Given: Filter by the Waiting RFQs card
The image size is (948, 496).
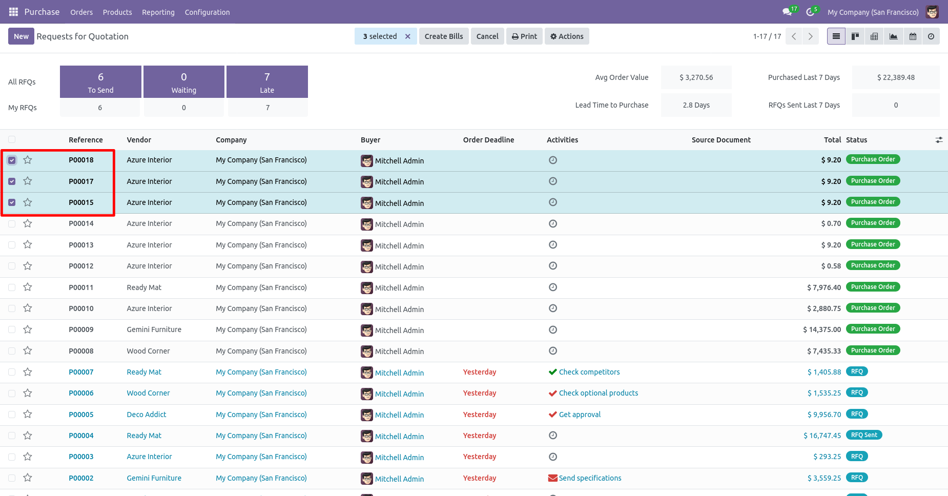Looking at the screenshot, I should pyautogui.click(x=184, y=82).
